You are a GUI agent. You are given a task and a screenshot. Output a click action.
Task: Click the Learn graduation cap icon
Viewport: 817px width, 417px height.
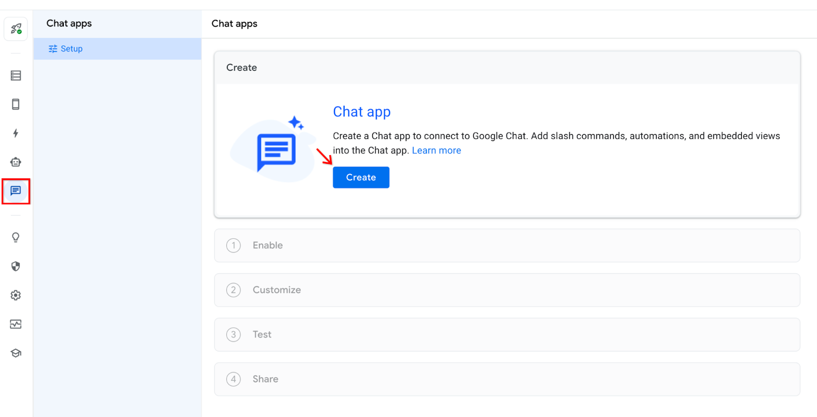coord(16,353)
